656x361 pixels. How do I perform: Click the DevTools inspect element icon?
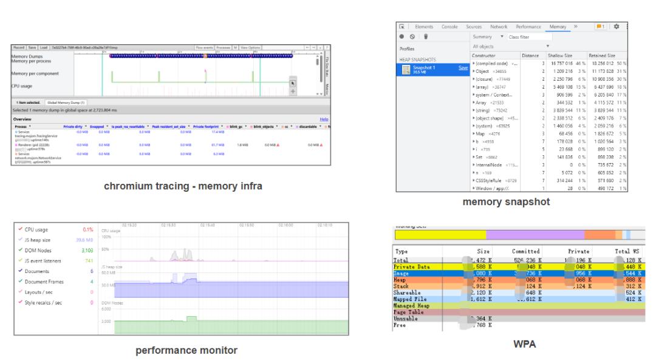402,27
